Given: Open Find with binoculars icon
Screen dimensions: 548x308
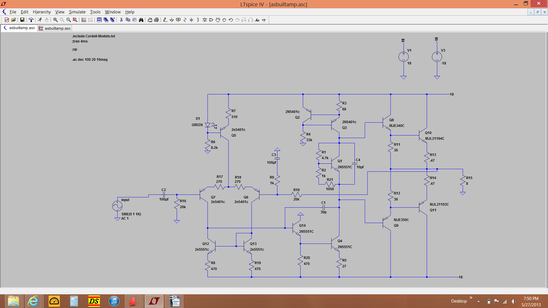Looking at the screenshot, I should [x=141, y=20].
